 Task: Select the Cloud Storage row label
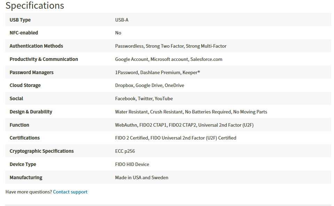click(x=25, y=85)
